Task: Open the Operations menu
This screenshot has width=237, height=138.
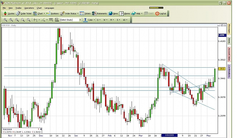Action: (x=29, y=8)
